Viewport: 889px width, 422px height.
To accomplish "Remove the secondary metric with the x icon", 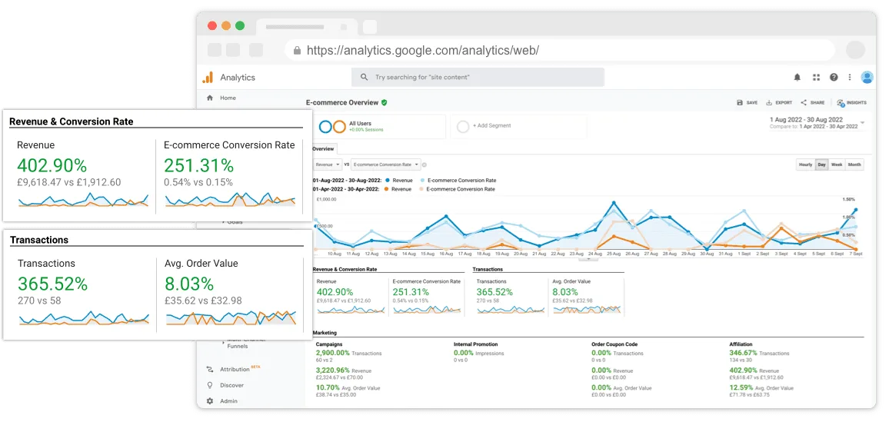I will [425, 164].
